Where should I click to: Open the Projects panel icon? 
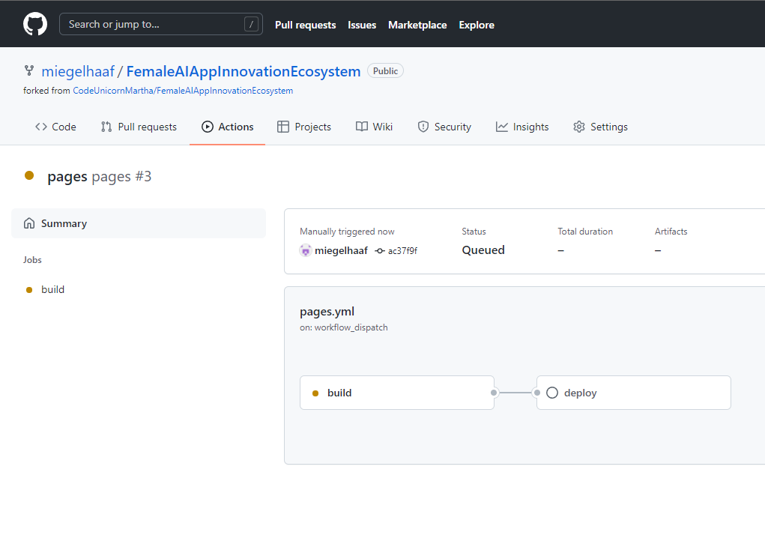[x=282, y=127]
